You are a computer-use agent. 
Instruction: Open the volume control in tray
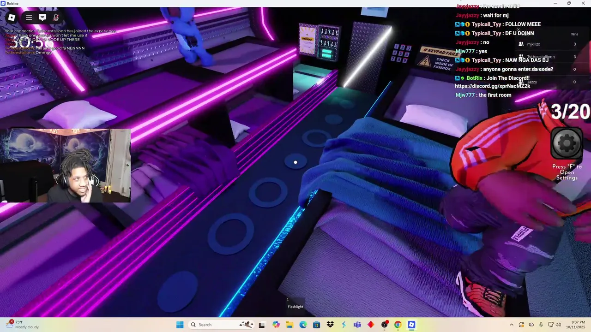click(558, 325)
